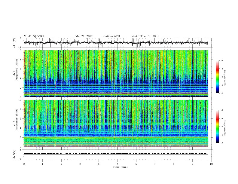Select the date text "Mar.27, 2019"
Screen dimensions: 238x184
84,36
